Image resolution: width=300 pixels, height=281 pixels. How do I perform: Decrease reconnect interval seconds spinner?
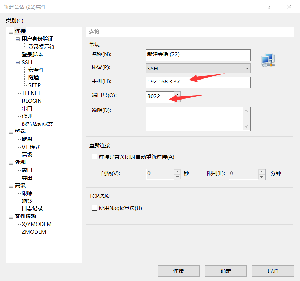coord(177,177)
